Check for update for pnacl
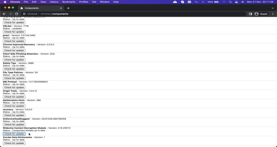The width and height of the screenshot is (277, 147). click(x=14, y=41)
